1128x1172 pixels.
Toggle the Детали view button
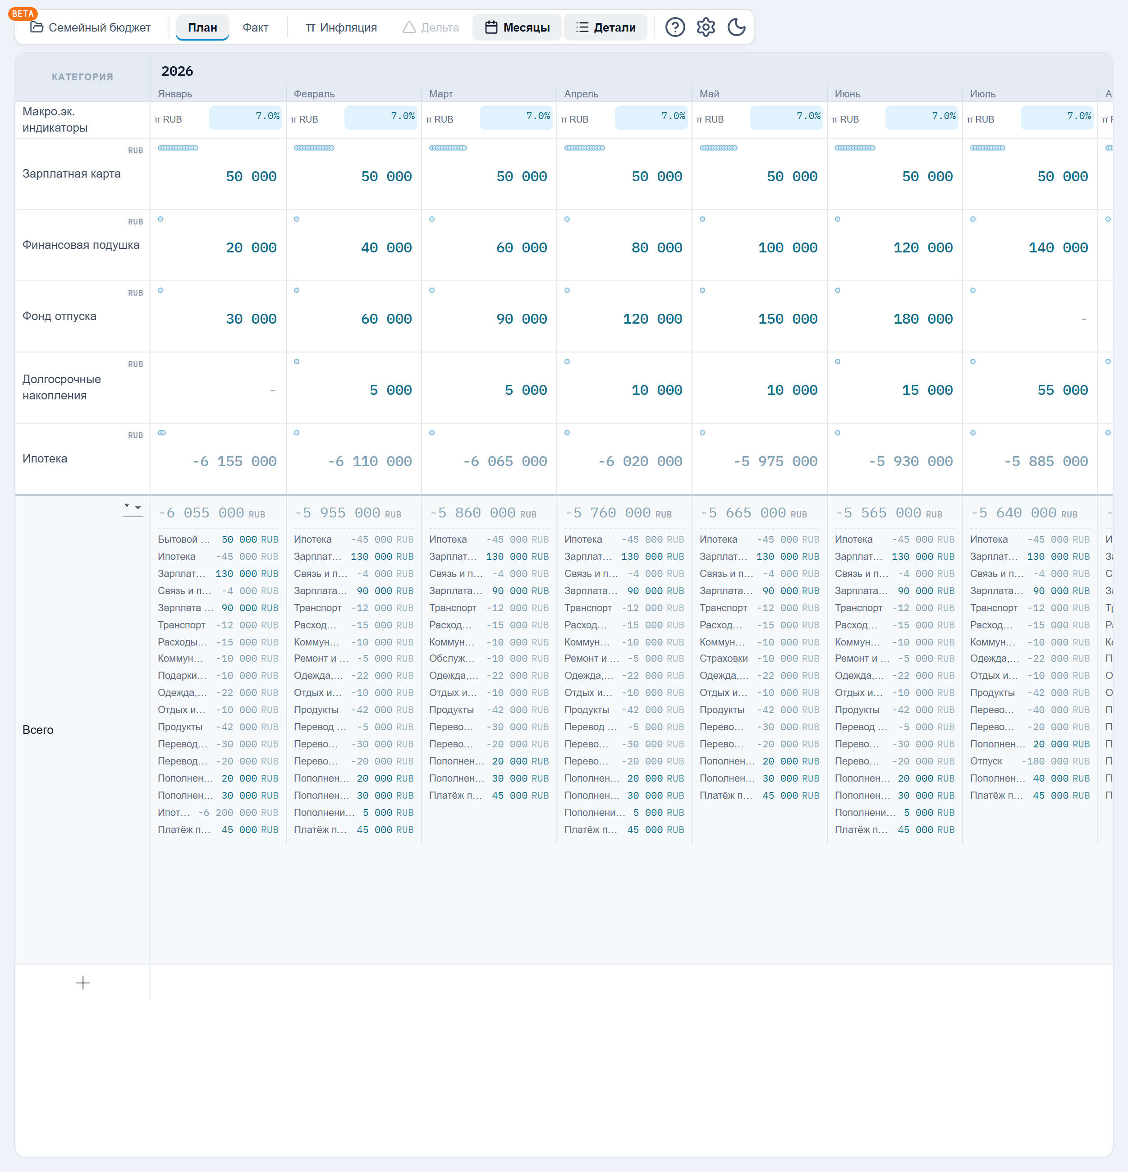coord(605,27)
